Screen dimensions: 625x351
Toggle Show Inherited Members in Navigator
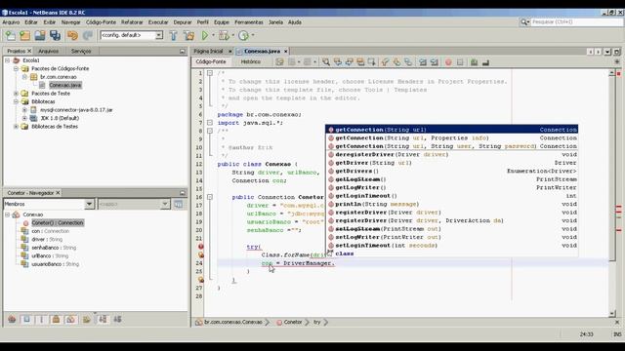pyautogui.click(x=12, y=319)
